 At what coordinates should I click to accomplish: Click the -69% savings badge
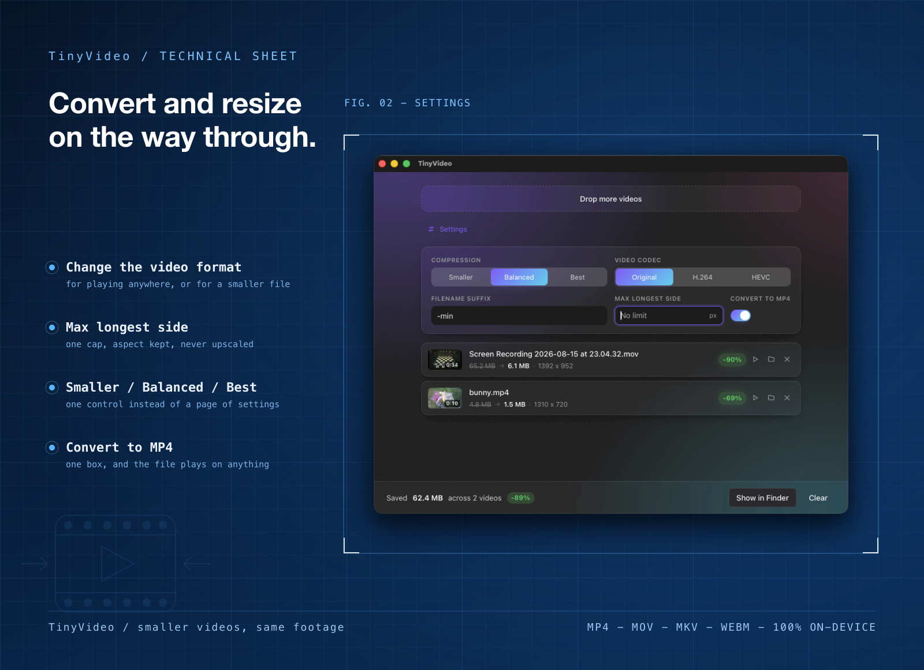click(732, 399)
